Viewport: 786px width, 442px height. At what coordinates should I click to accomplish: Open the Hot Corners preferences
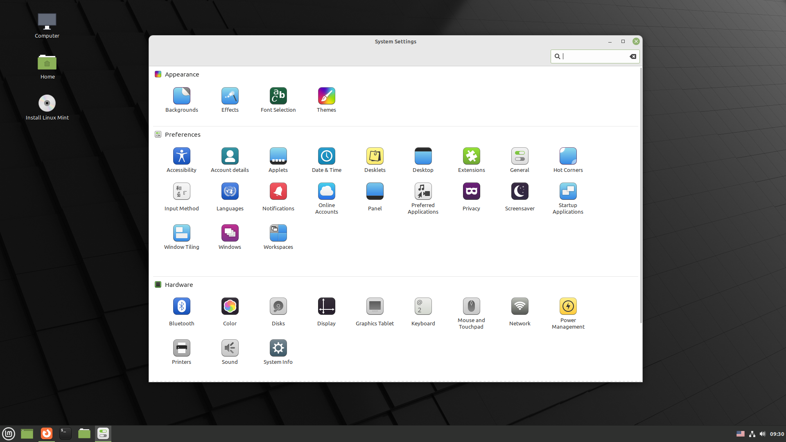(568, 160)
